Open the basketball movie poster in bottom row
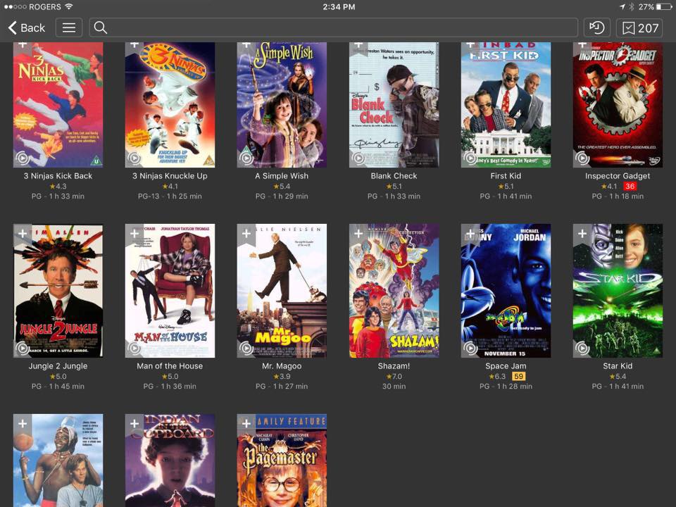676x507 pixels. pyautogui.click(x=58, y=461)
